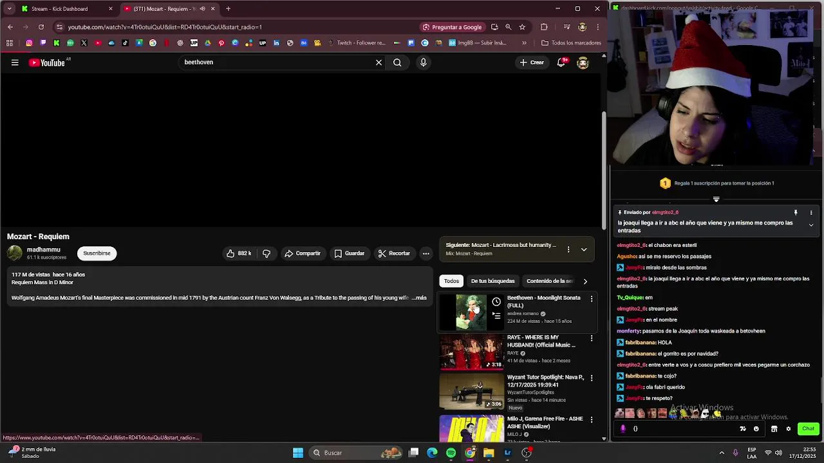Open the Crear upload menu
The width and height of the screenshot is (824, 463).
(x=532, y=62)
